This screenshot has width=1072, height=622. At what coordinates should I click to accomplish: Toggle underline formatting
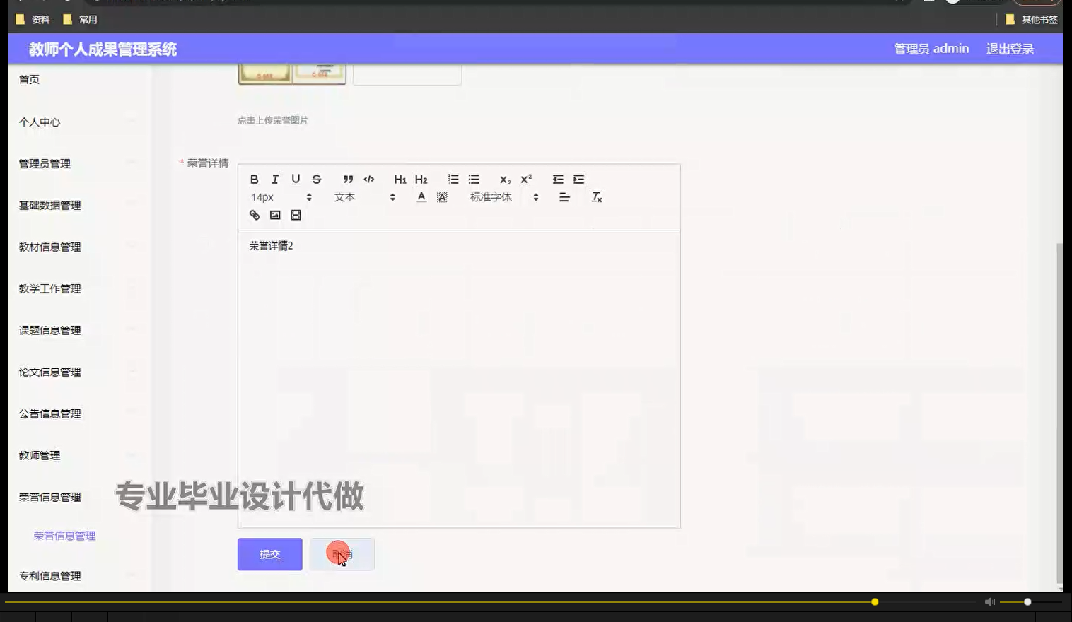point(295,179)
